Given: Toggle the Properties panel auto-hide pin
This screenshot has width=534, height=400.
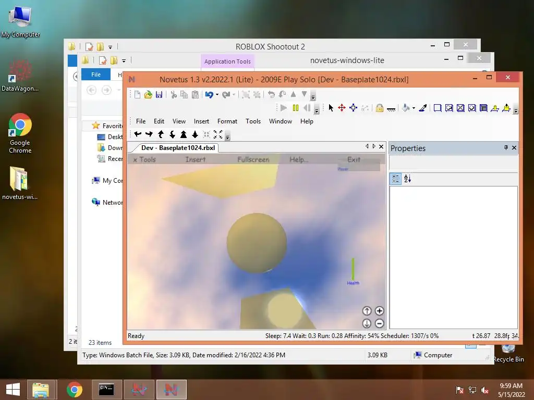Looking at the screenshot, I should 506,147.
